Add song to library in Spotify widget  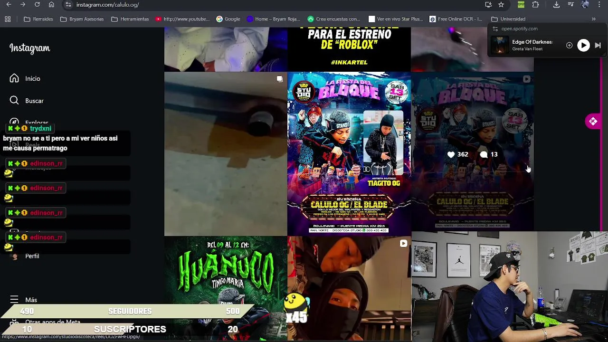pos(569,45)
